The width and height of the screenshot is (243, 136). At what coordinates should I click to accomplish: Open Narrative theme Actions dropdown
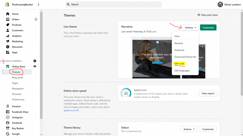pos(191,27)
